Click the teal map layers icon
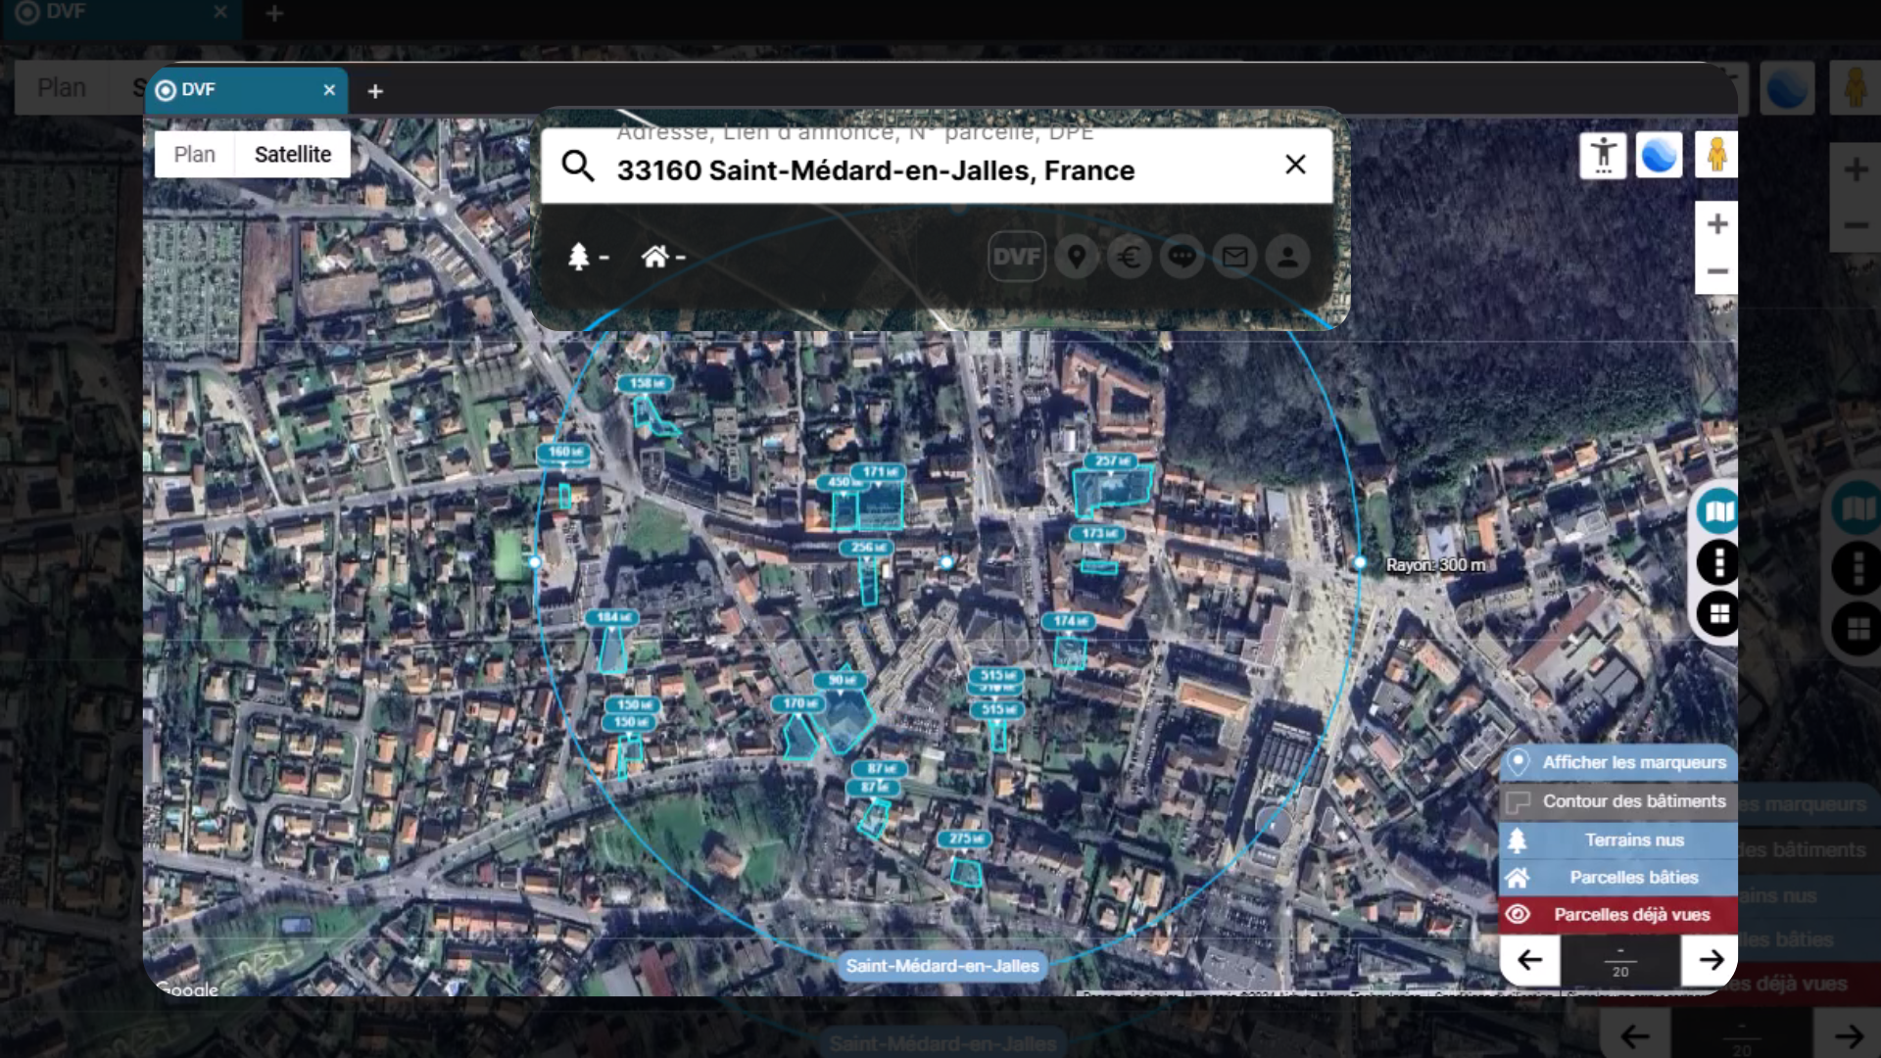The height and width of the screenshot is (1058, 1881). click(1718, 510)
